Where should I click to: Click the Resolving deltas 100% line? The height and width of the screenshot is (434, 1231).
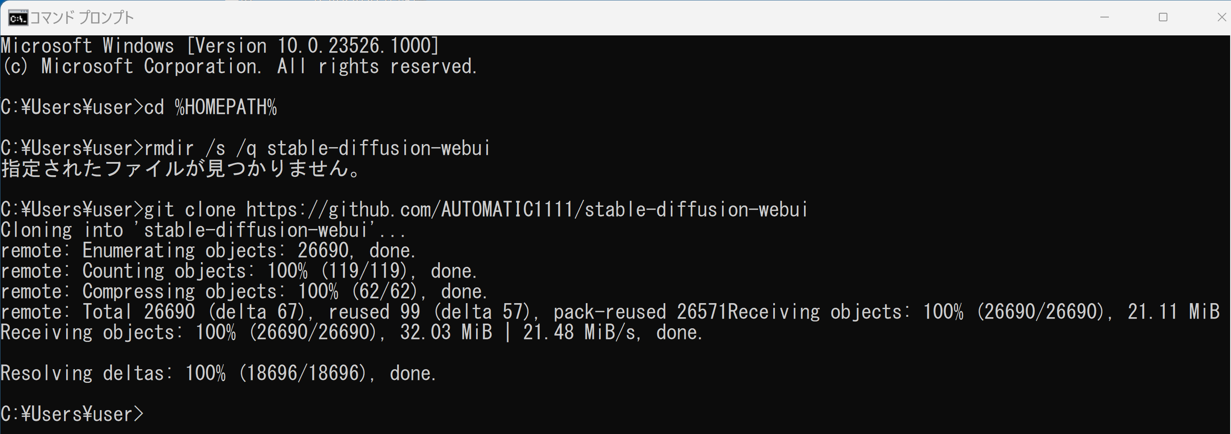pos(218,373)
